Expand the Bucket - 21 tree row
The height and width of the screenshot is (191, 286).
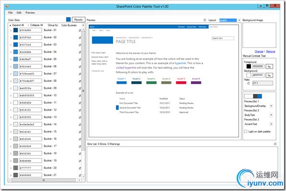[11, 175]
